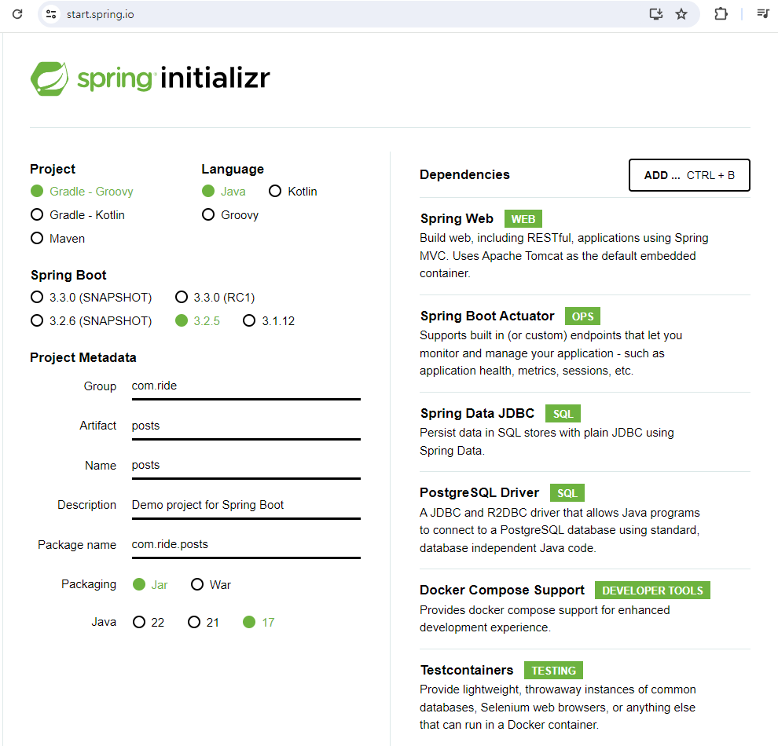Screen dimensions: 778x746
Task: Pick Java version 22
Action: click(149, 623)
